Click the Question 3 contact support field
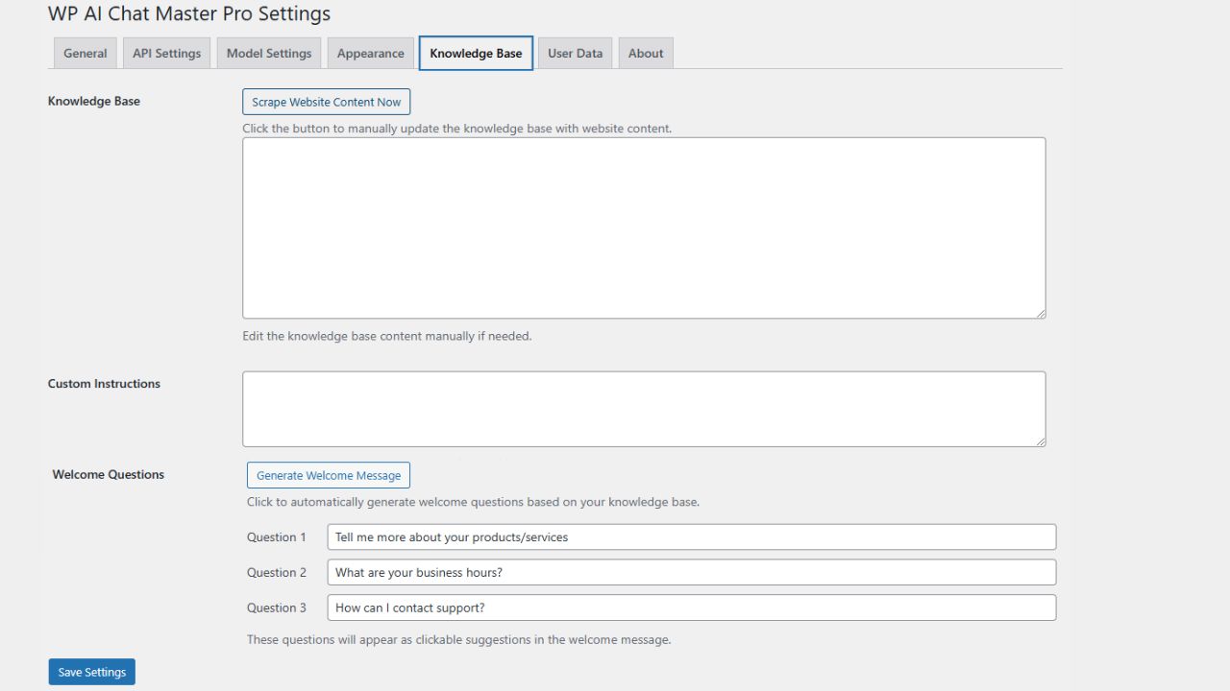This screenshot has width=1230, height=691. coord(692,608)
